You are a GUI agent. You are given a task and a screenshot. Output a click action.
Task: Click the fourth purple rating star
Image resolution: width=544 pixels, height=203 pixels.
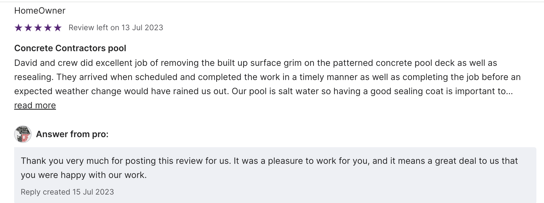point(48,27)
